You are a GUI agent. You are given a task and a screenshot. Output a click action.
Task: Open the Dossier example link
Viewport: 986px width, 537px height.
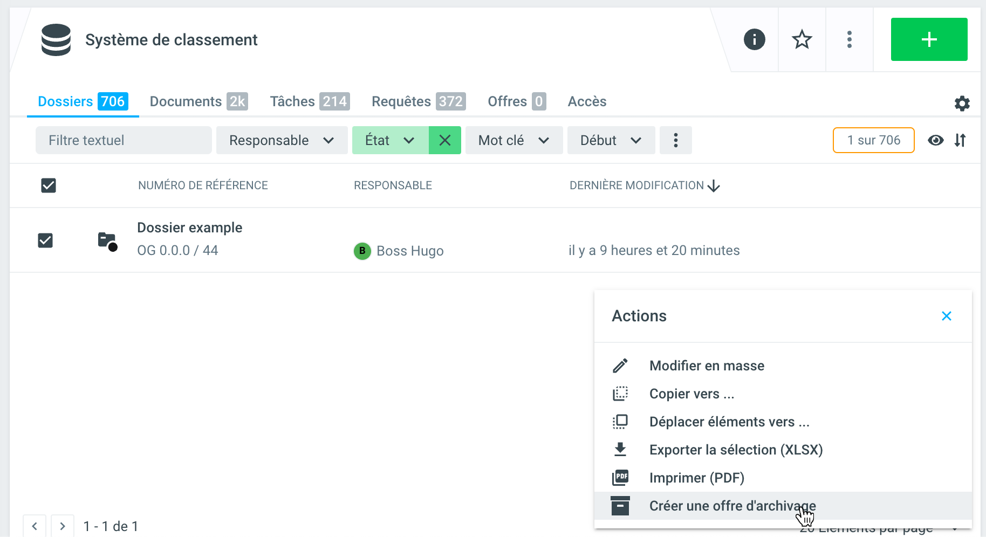coord(189,228)
